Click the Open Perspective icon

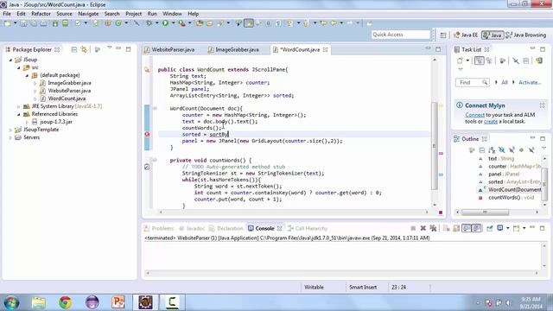(443, 35)
